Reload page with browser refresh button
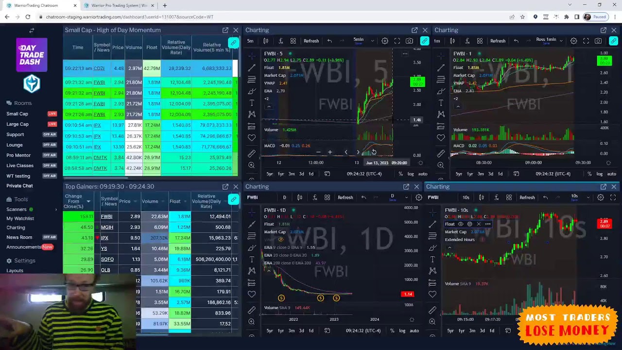Screen dimensions: 622x350 coord(28,17)
